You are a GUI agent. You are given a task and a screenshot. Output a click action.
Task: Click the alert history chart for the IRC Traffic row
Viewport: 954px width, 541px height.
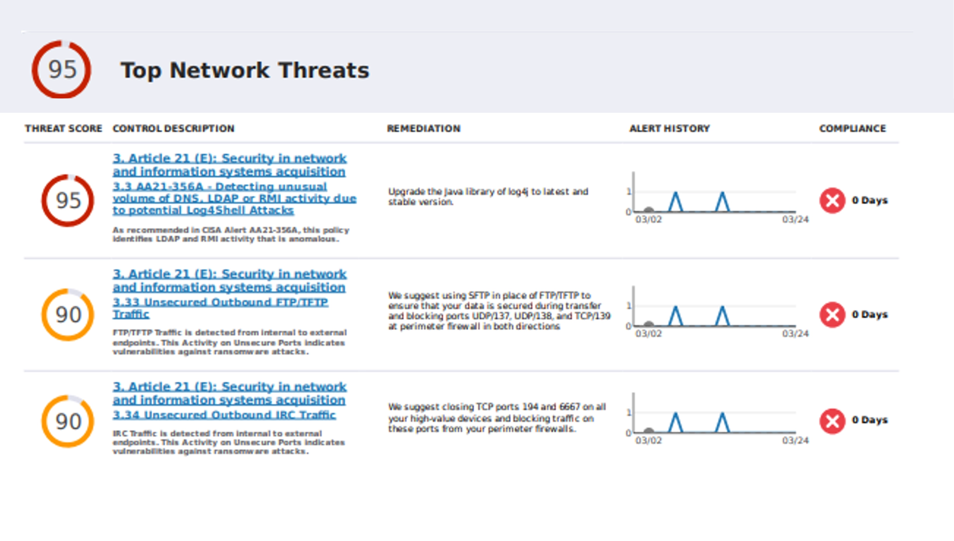[x=714, y=419]
